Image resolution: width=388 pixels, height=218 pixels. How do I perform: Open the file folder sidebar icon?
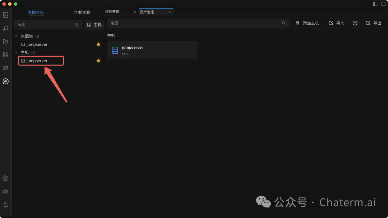pyautogui.click(x=5, y=42)
